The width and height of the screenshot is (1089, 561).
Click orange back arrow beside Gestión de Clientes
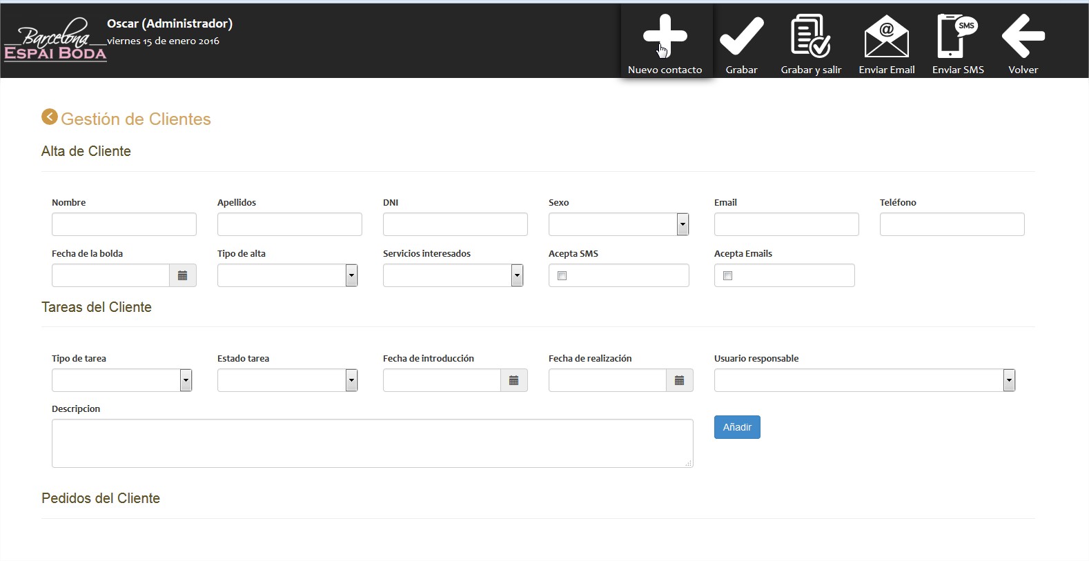tap(49, 117)
